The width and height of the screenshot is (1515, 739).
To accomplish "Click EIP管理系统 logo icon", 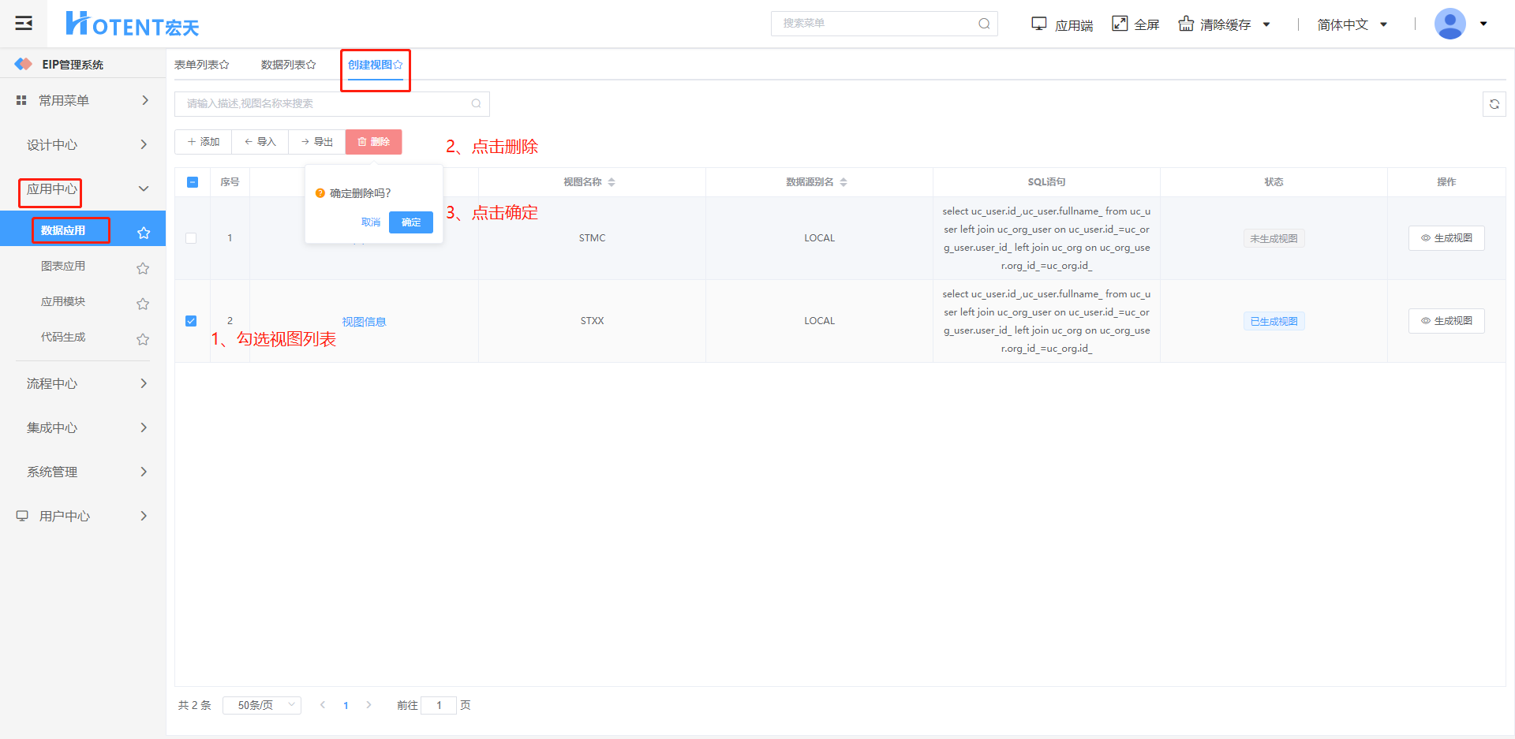I will tap(24, 64).
